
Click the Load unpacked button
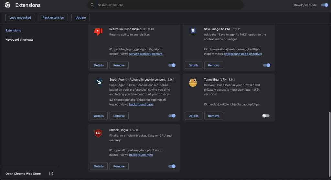pos(20,17)
